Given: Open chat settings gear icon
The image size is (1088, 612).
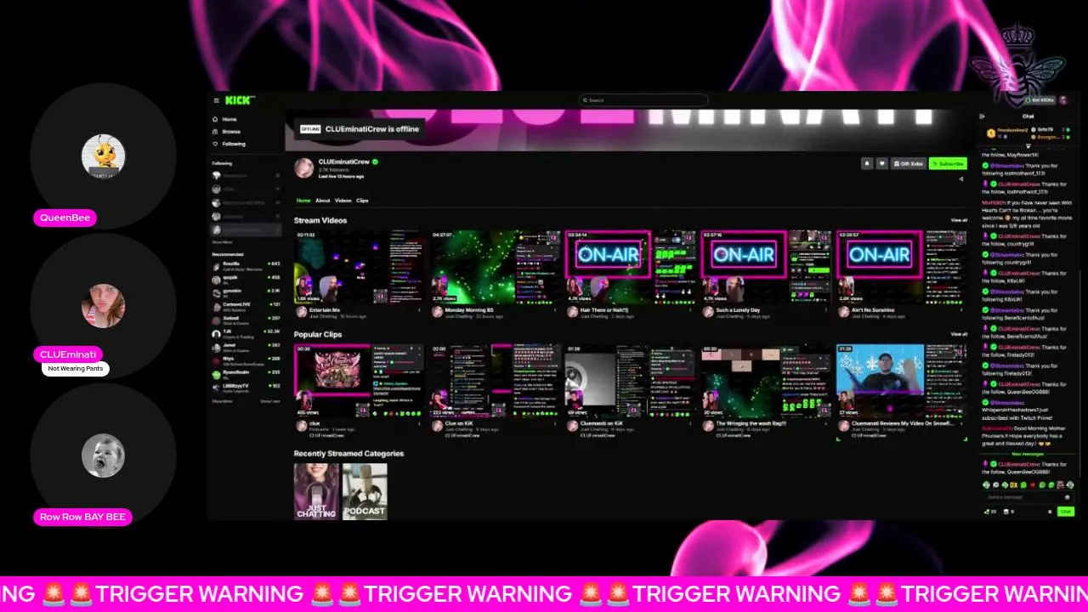Looking at the screenshot, I should 1050,512.
